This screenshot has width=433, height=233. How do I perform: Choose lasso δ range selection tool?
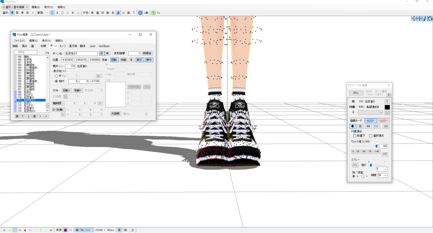pyautogui.click(x=57, y=13)
